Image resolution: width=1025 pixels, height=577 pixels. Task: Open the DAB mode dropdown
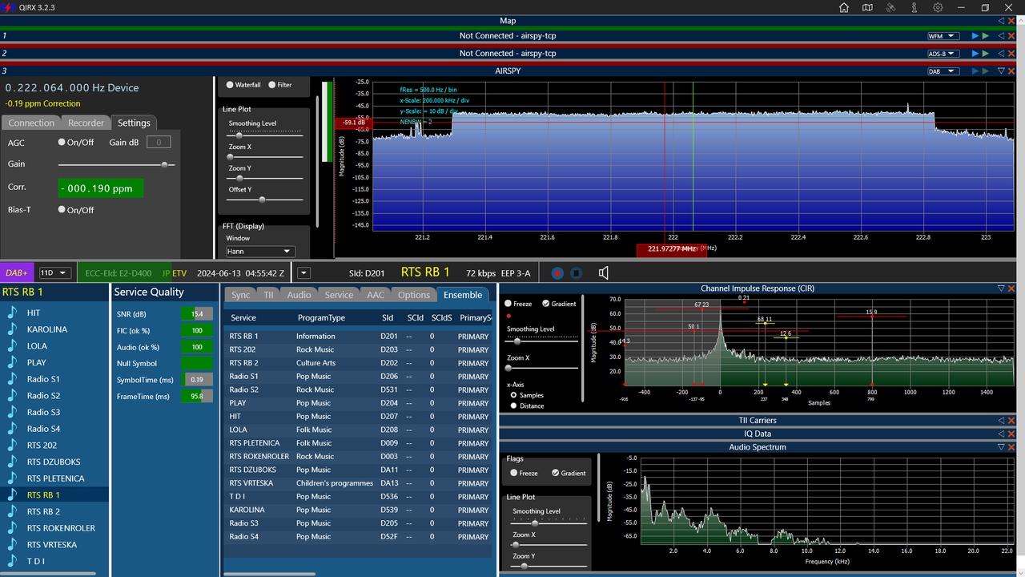point(943,71)
